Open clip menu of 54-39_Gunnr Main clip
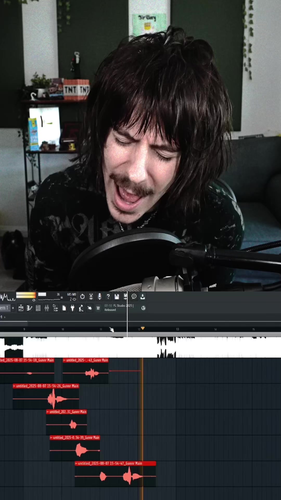Image resolution: width=281 pixels, height=500 pixels. point(51,438)
